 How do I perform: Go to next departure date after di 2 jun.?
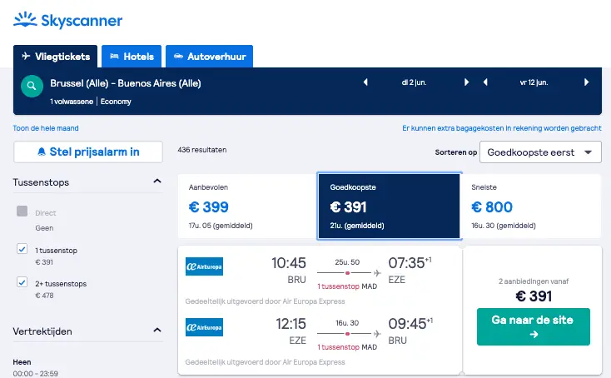pyautogui.click(x=466, y=82)
